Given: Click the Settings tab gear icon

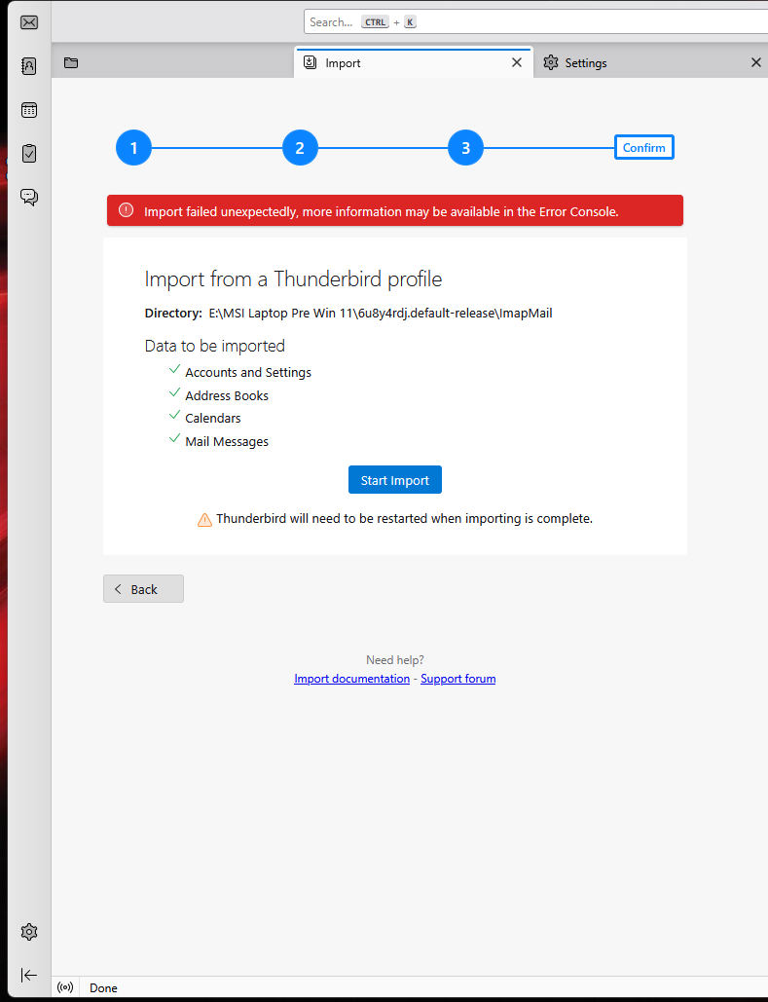Looking at the screenshot, I should coord(551,62).
